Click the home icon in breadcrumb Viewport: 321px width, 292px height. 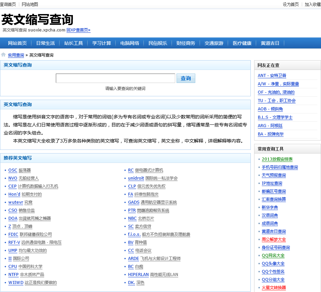pos(3,55)
